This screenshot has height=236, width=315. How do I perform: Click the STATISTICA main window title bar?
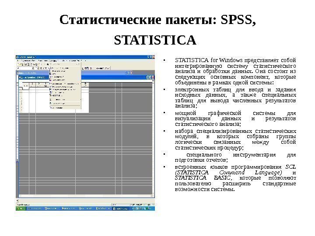coord(85,57)
